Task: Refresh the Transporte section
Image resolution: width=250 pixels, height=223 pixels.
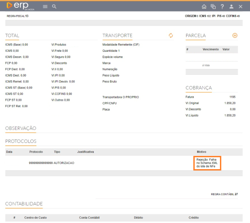Action: click(171, 36)
